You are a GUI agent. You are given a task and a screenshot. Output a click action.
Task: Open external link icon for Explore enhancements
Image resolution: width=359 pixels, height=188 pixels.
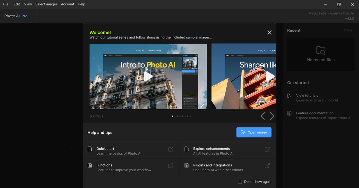coord(267,149)
